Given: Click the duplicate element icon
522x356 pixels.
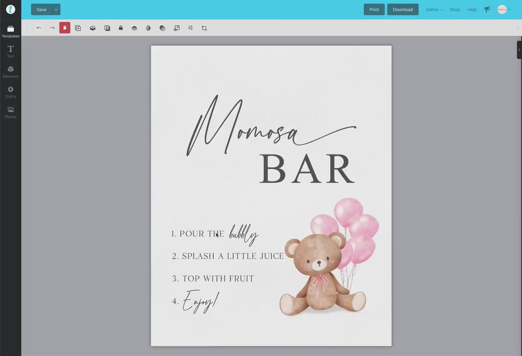Looking at the screenshot, I should click(78, 28).
